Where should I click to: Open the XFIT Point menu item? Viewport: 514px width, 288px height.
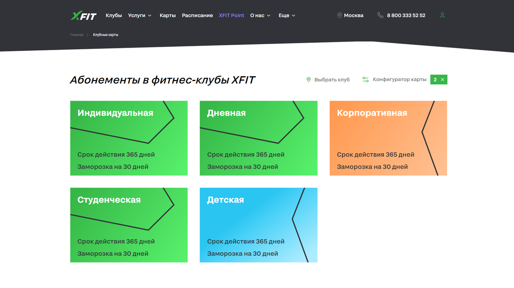click(x=231, y=15)
